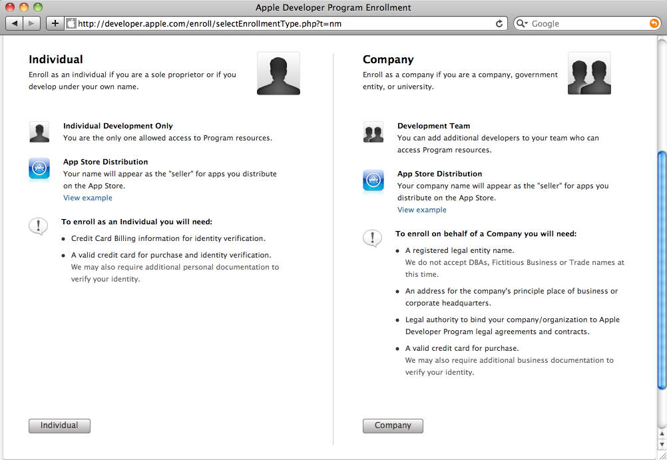Add bookmark with the plus button
The width and height of the screenshot is (667, 460).
[55, 23]
